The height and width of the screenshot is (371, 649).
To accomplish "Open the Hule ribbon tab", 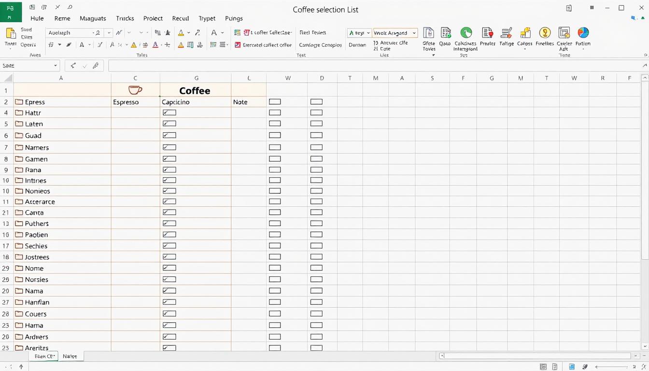I will [37, 18].
